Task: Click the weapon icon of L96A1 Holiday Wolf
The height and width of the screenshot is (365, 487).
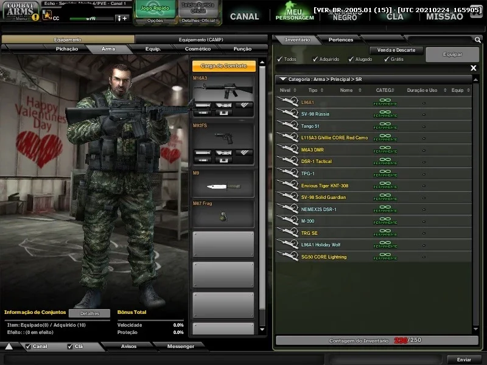Action: click(287, 245)
